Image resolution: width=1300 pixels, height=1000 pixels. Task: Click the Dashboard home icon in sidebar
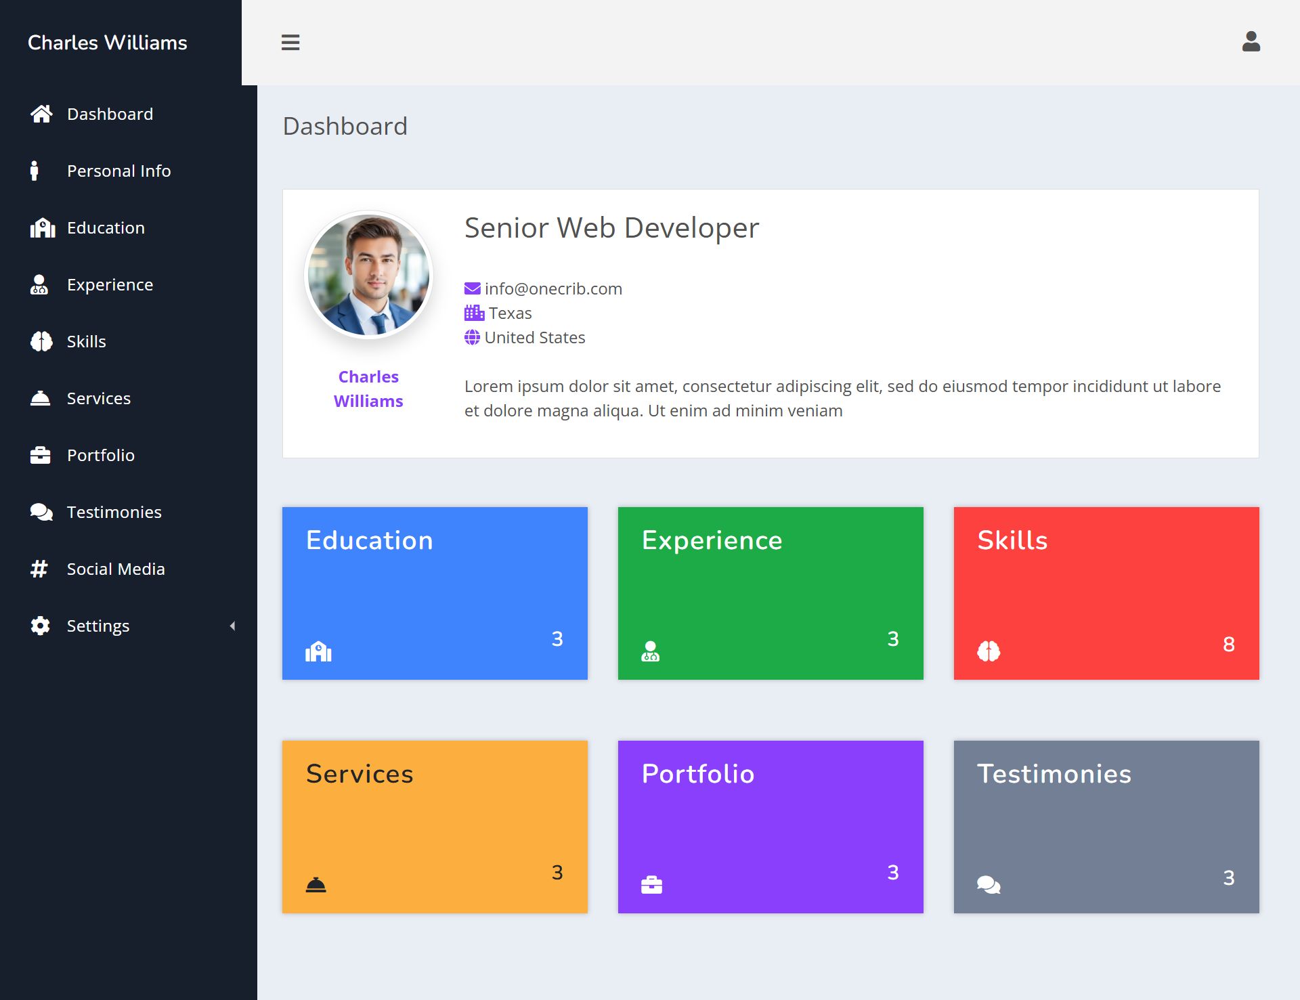(41, 114)
